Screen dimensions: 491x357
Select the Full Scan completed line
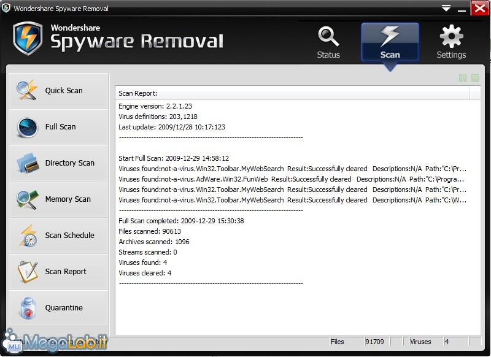181,221
